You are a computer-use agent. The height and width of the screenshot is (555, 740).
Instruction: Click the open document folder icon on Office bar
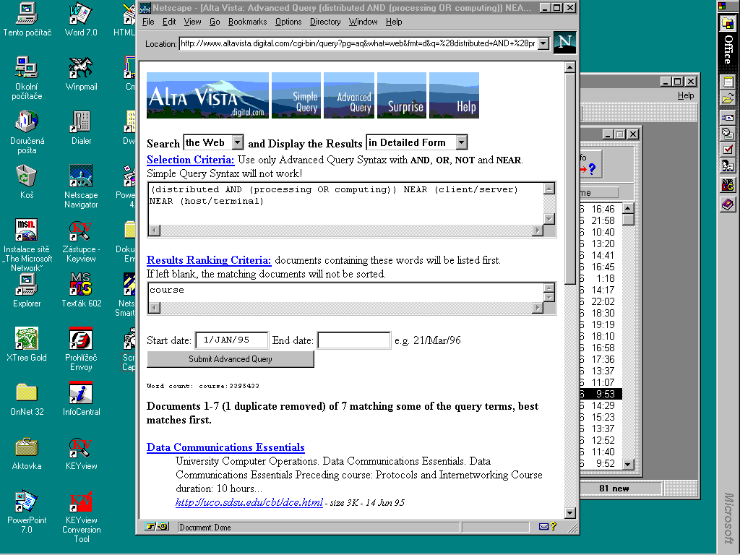pos(728,99)
